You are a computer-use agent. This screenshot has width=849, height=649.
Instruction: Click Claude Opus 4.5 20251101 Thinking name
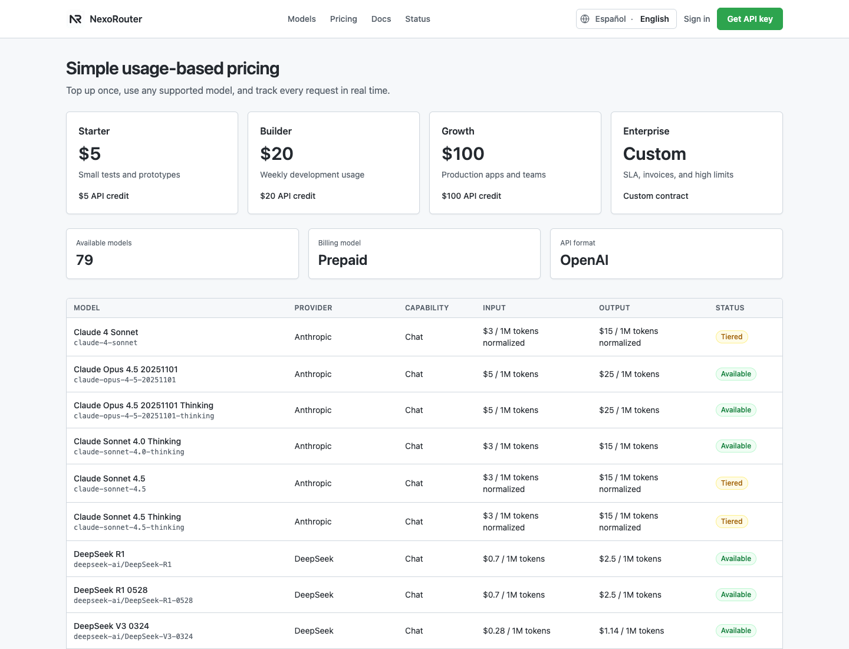143,405
